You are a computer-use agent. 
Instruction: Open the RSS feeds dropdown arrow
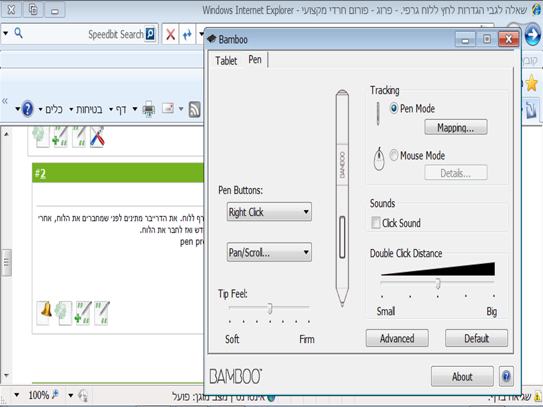(181, 109)
